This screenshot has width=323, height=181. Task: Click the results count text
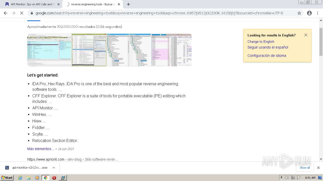(75, 27)
